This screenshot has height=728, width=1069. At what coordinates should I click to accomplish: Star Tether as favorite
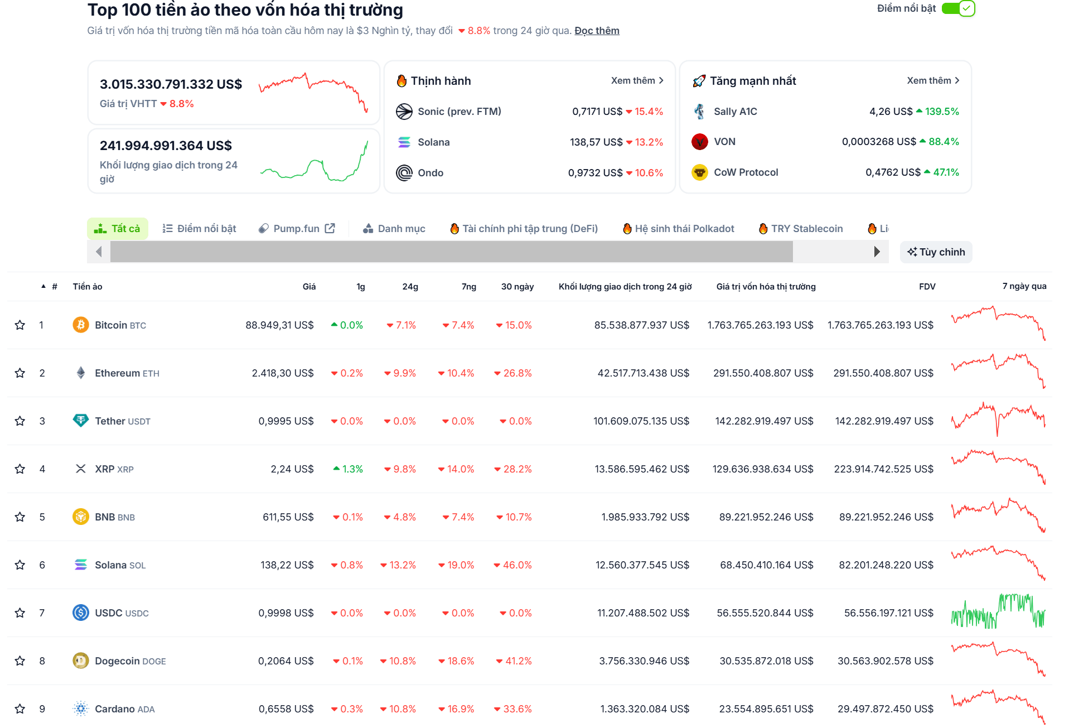pyautogui.click(x=20, y=421)
